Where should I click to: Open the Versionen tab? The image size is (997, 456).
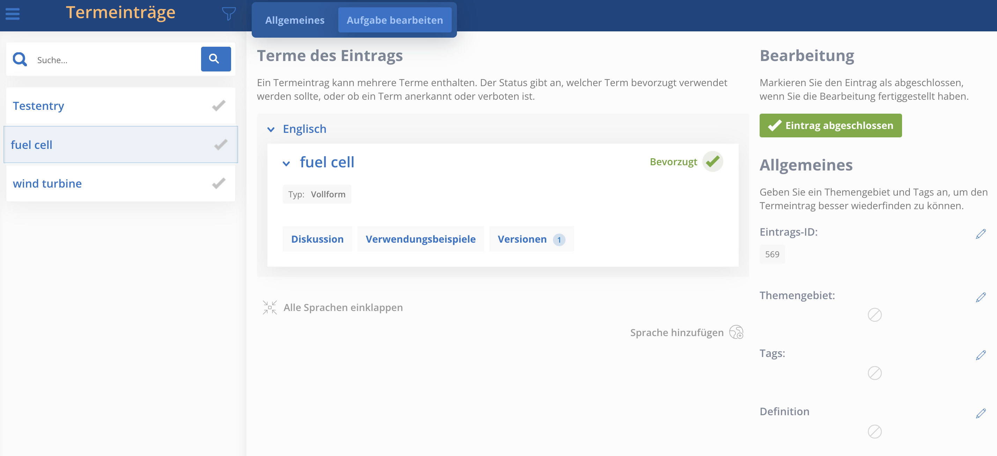(x=531, y=239)
